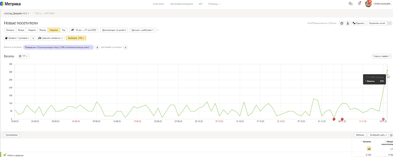This screenshot has width=393, height=157.
Task: Add a visit condition with plus button
Action: pyautogui.click(x=97, y=47)
